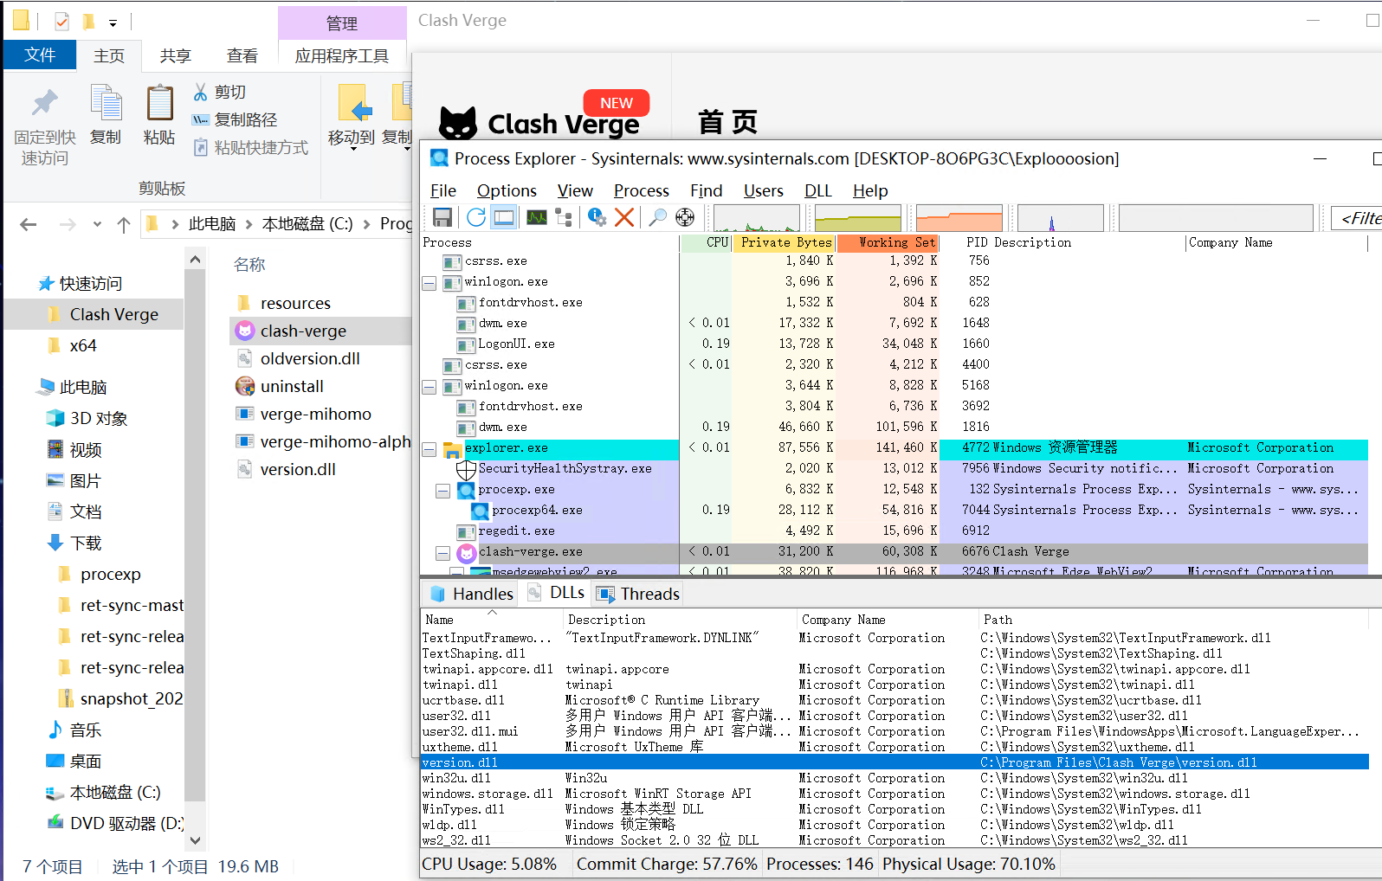Screen dimensions: 1382x881
Task: Kill process with the red X icon
Action: pyautogui.click(x=624, y=217)
